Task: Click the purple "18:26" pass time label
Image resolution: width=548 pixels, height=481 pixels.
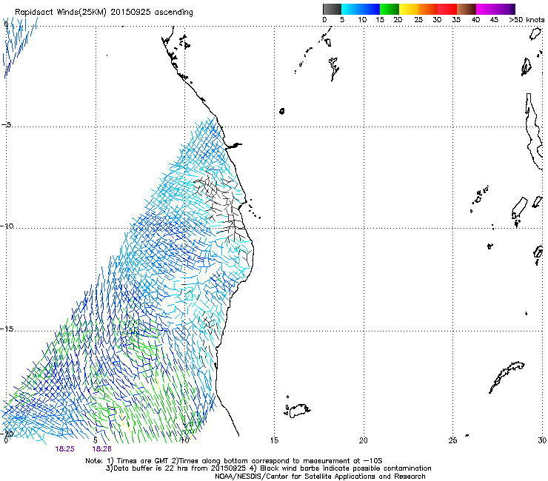Action: (101, 449)
